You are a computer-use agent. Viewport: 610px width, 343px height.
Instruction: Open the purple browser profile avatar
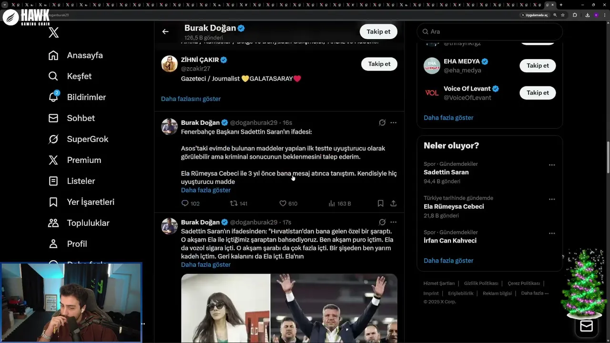click(596, 15)
